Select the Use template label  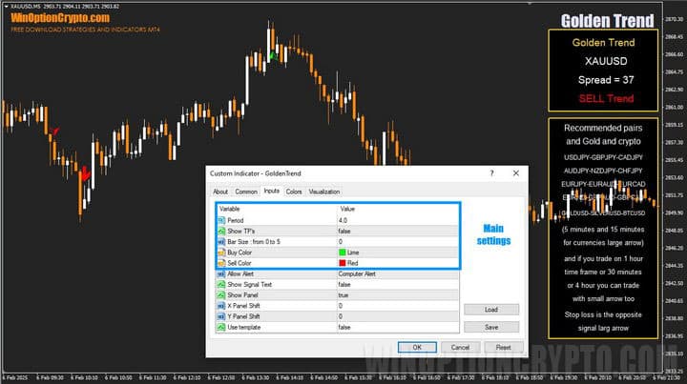pyautogui.click(x=243, y=327)
